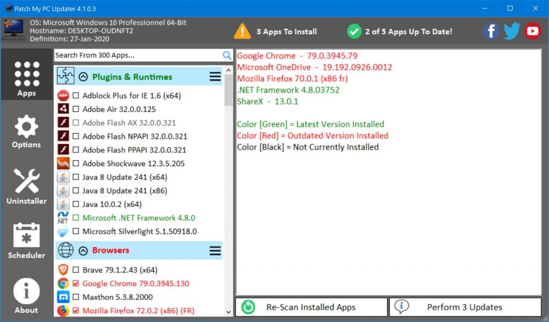Collapse the Plugins & Runtimes category

tap(83, 77)
